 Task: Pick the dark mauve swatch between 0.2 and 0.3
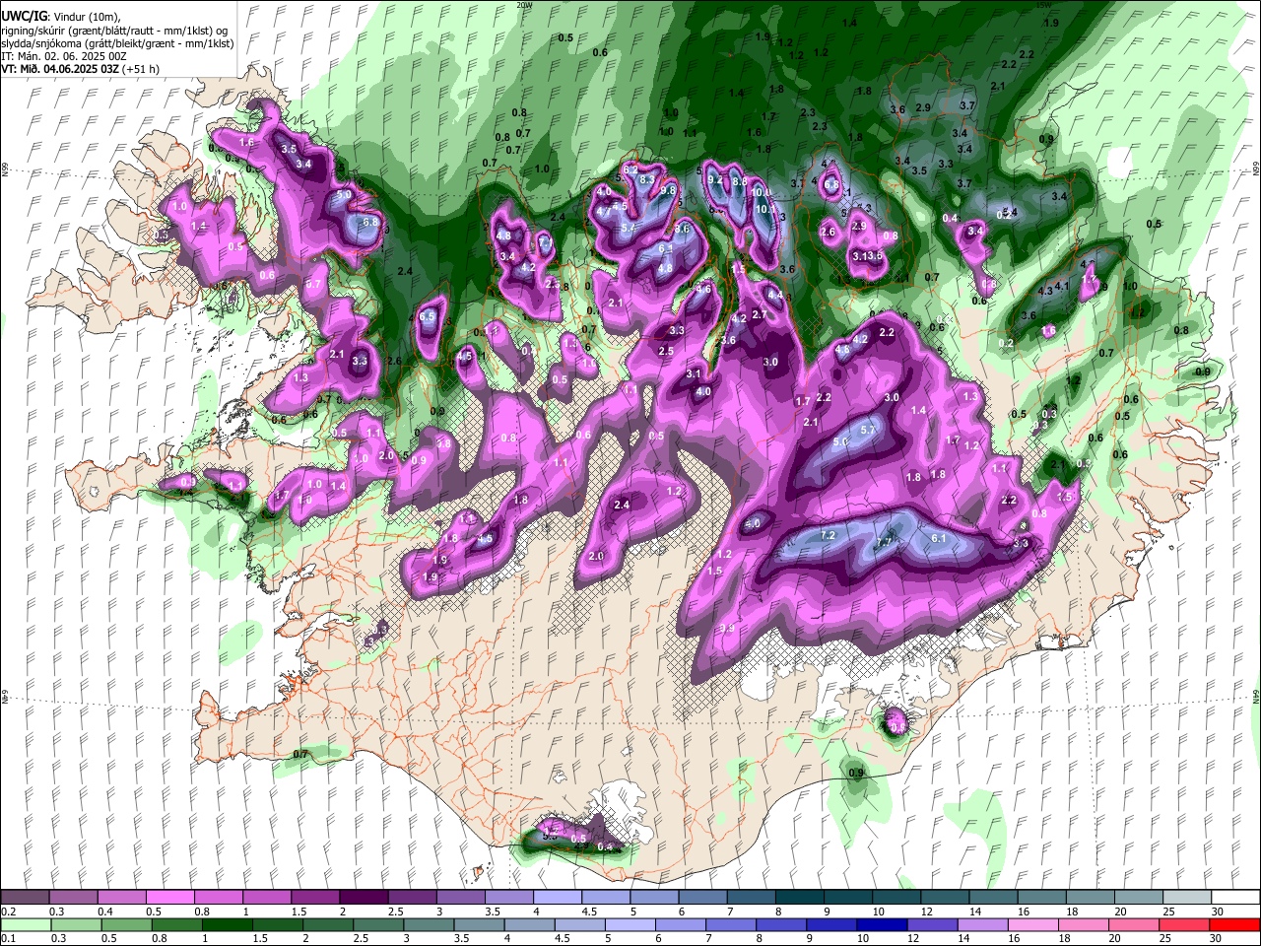tap(26, 897)
